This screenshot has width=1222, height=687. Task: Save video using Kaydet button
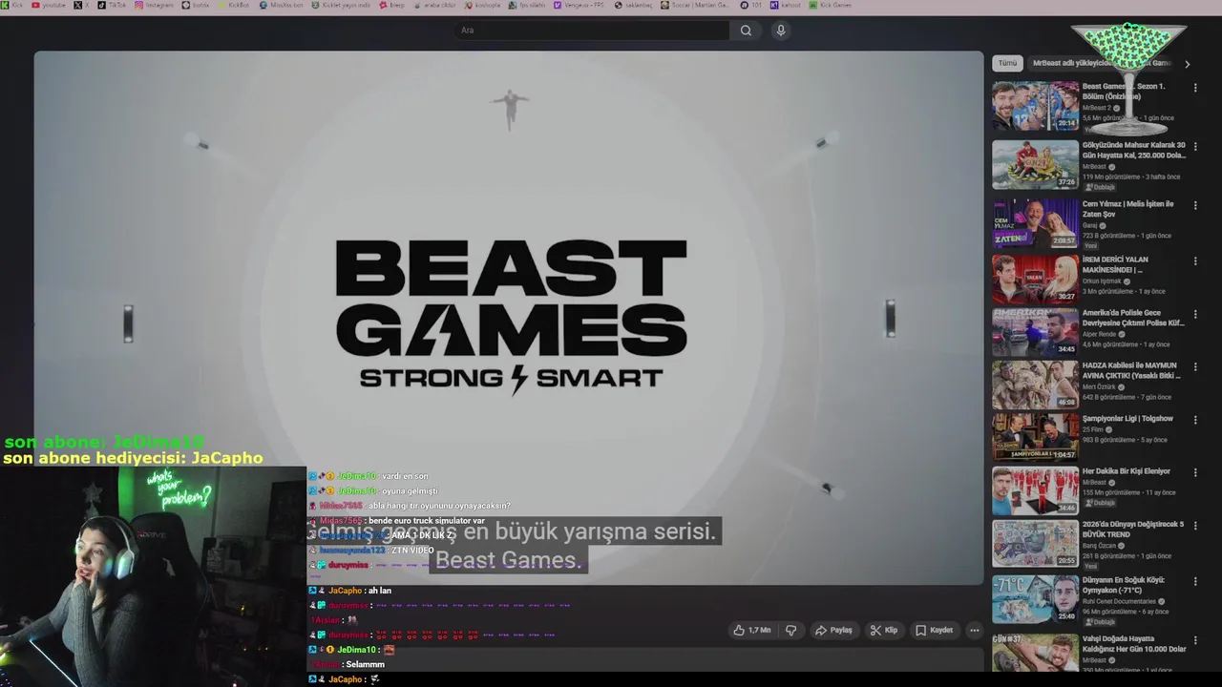tap(934, 630)
